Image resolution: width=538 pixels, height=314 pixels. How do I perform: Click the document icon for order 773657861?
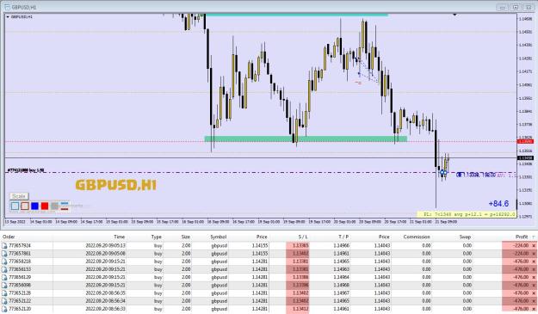4,254
